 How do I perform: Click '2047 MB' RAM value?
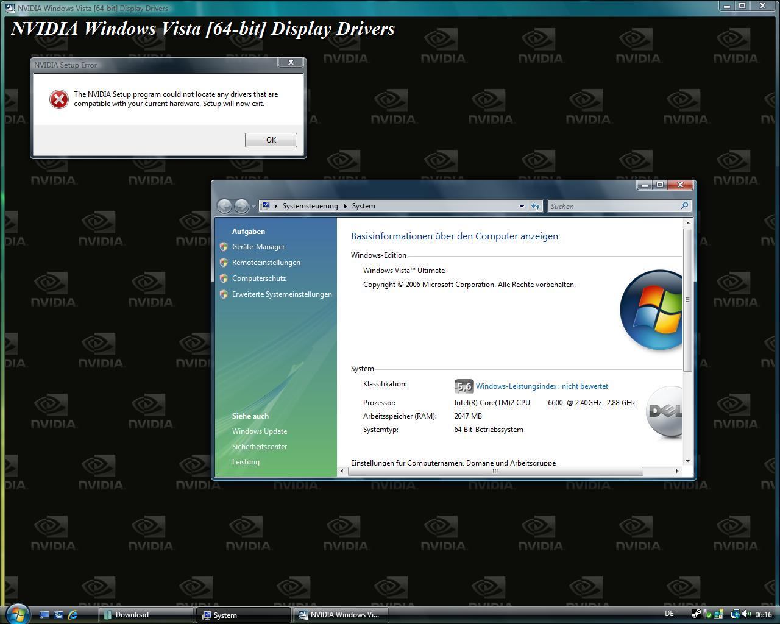click(x=468, y=416)
